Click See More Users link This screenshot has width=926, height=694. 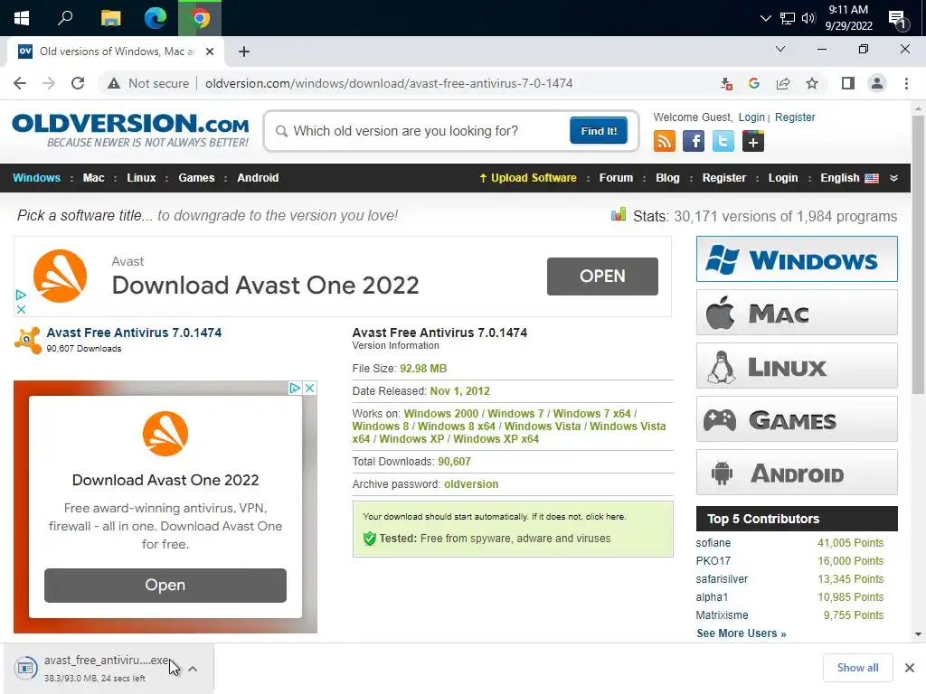tap(742, 633)
